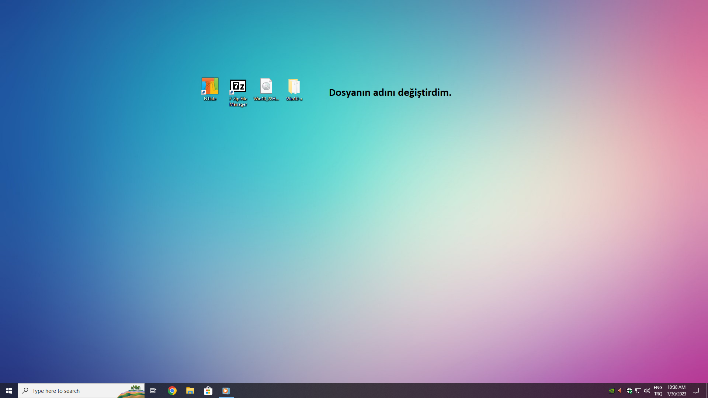This screenshot has height=398, width=708.
Task: Open the white speaker volume control
Action: point(647,391)
